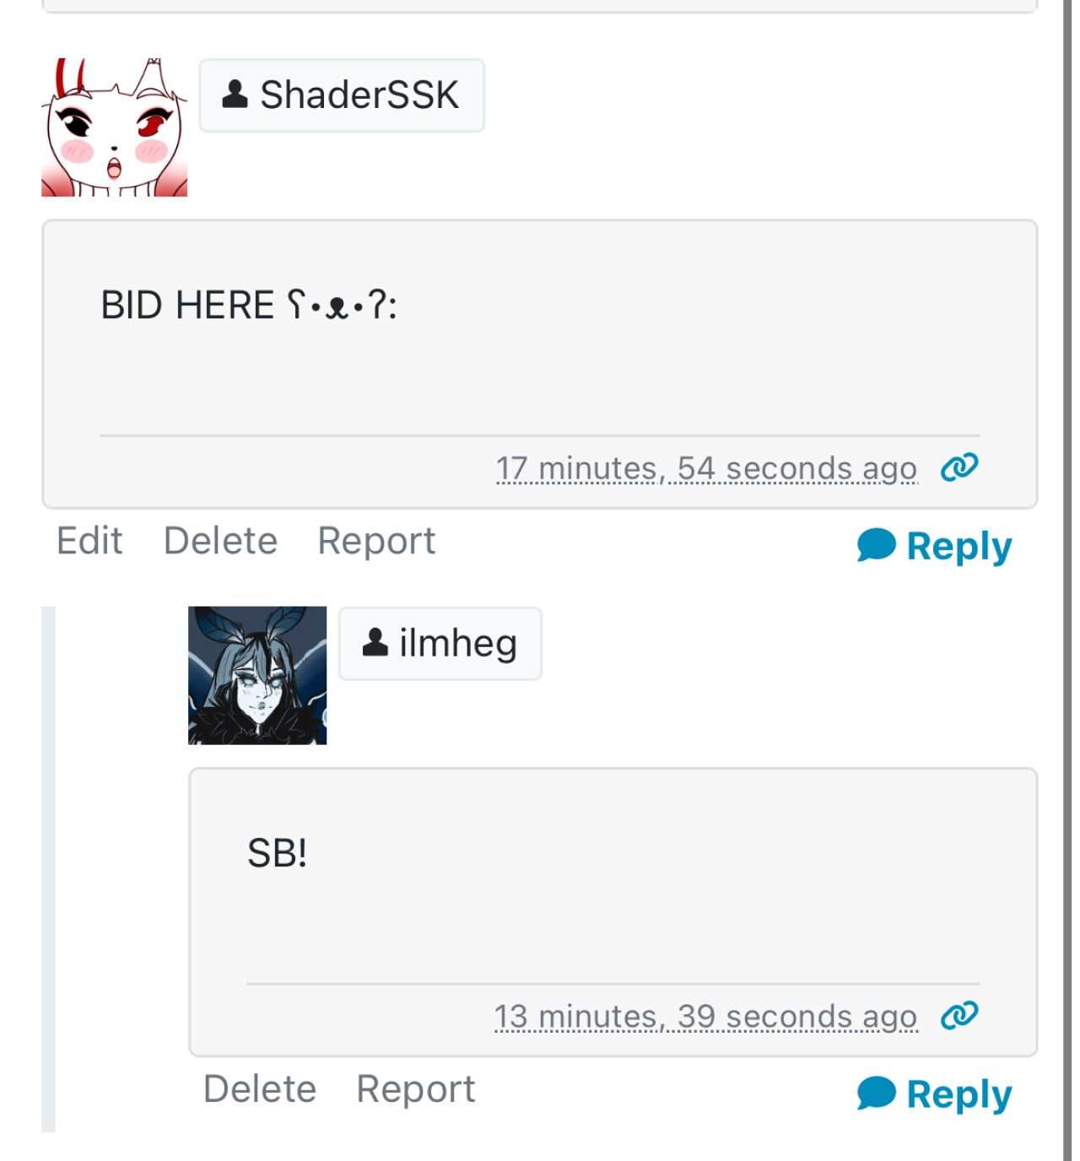Click the 17 minutes, 54 seconds ago timestamp
The width and height of the screenshot is (1080, 1161).
(x=706, y=468)
